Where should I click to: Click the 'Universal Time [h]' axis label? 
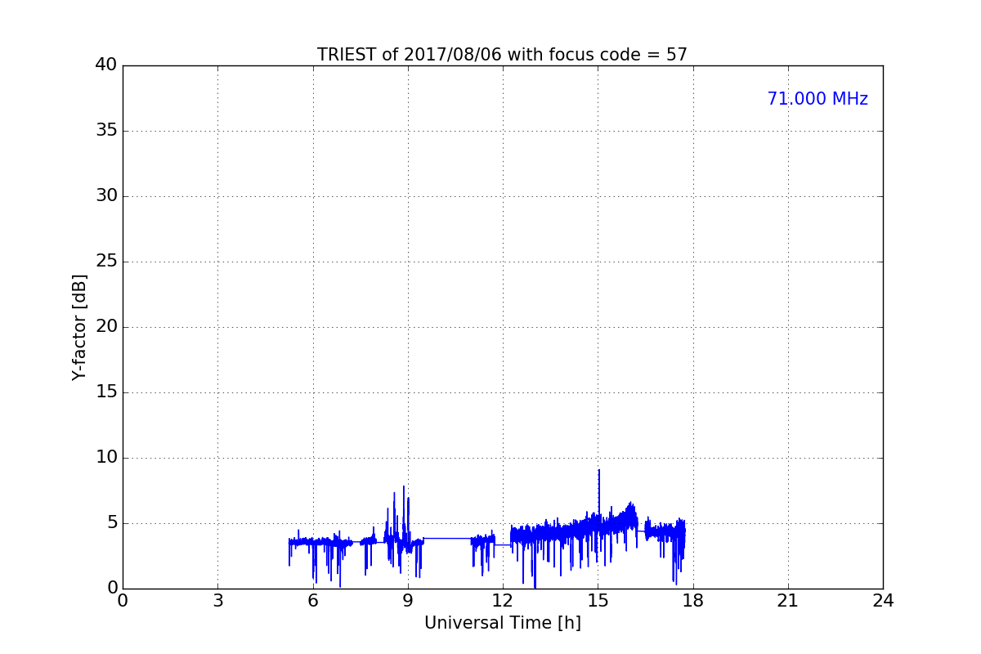tap(502, 623)
